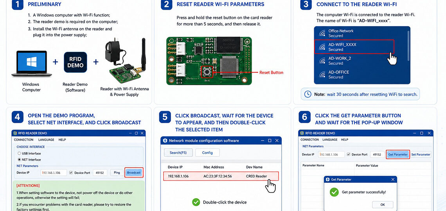Click the Search(F5) button
Image resolution: width=446 pixels, height=211 pixels.
178,152
